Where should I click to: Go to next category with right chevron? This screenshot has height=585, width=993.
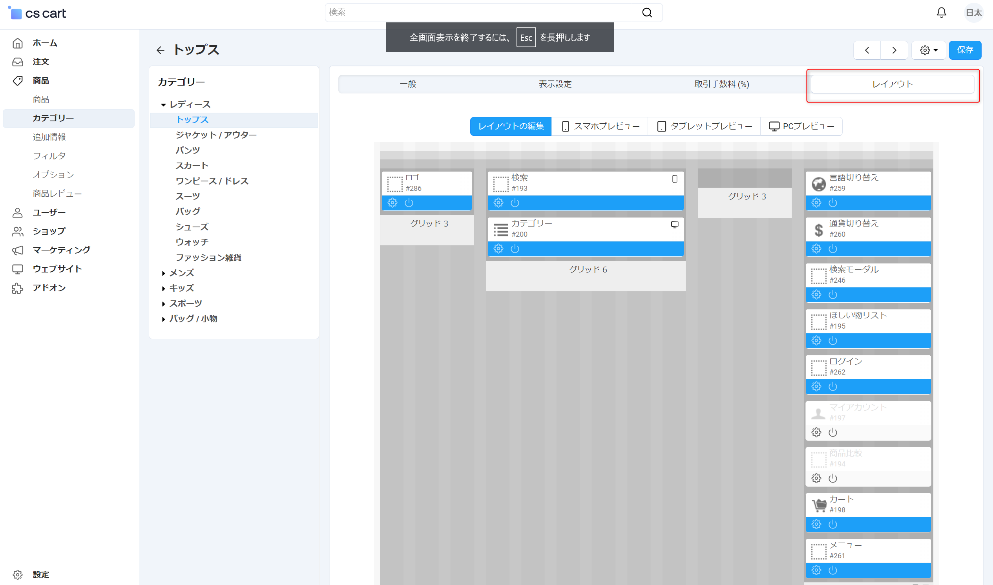click(x=894, y=50)
